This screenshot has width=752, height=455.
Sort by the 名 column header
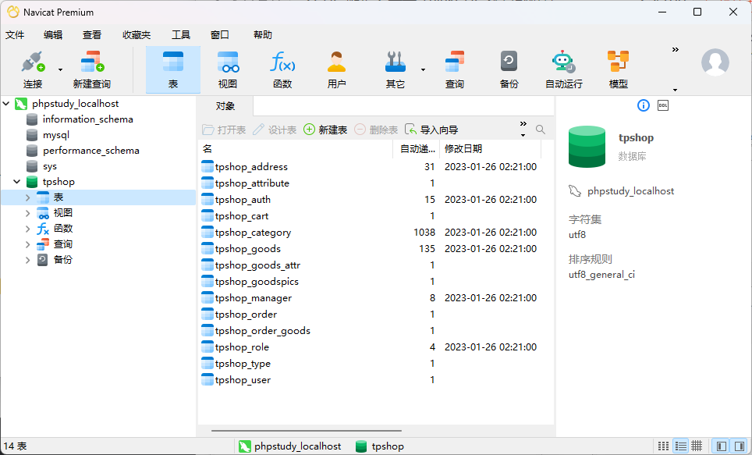(296, 149)
